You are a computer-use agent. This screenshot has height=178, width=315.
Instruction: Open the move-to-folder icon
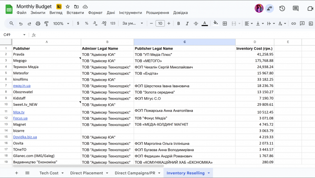click(76, 7)
